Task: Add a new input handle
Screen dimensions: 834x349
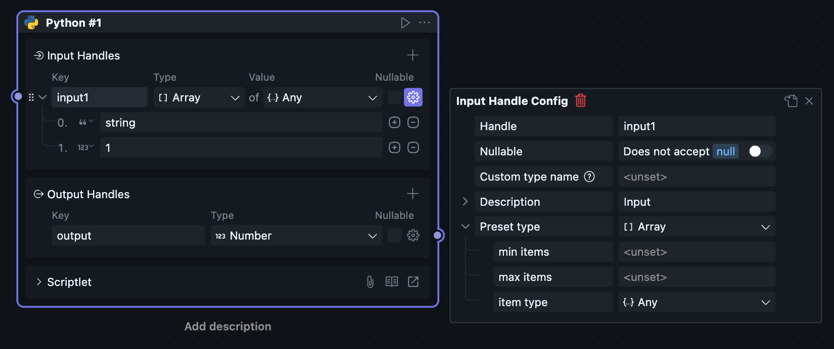Action: [412, 55]
